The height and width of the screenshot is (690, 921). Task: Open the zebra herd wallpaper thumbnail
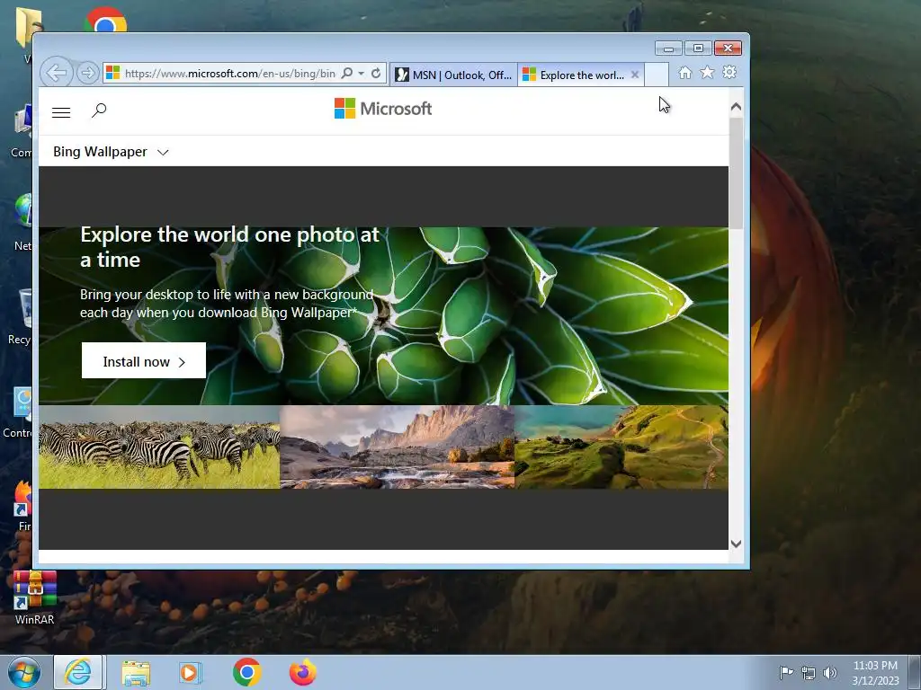(x=159, y=447)
